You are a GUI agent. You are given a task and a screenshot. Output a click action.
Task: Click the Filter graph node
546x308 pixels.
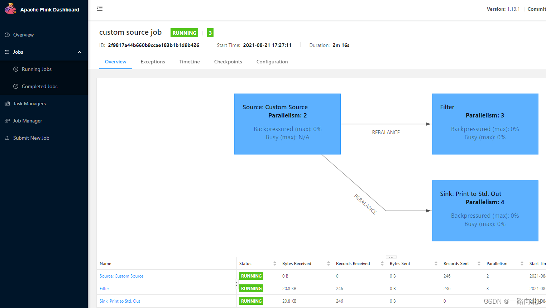485,124
